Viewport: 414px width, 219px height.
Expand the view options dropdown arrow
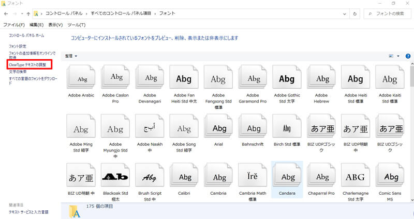coord(398,56)
